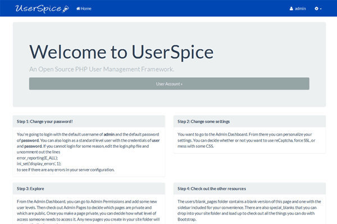The image size is (337, 224).
Task: Expand the gear dropdown caret arrow
Action: 321,10
